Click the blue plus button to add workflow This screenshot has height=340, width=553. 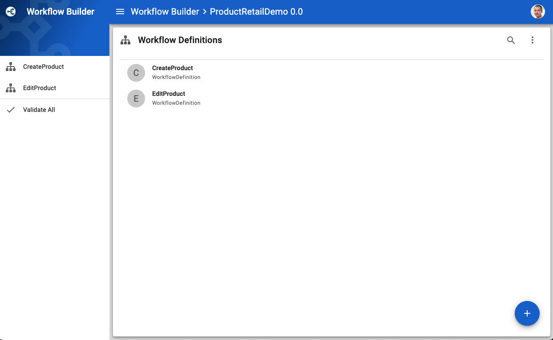click(527, 313)
